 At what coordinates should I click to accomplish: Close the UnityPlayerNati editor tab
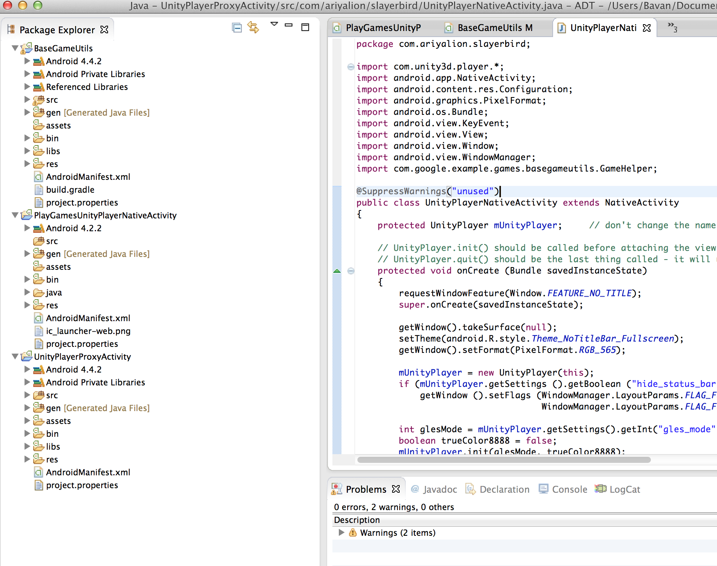pyautogui.click(x=647, y=28)
